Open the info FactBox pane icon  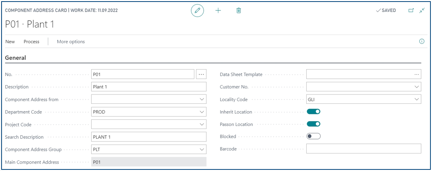click(421, 42)
